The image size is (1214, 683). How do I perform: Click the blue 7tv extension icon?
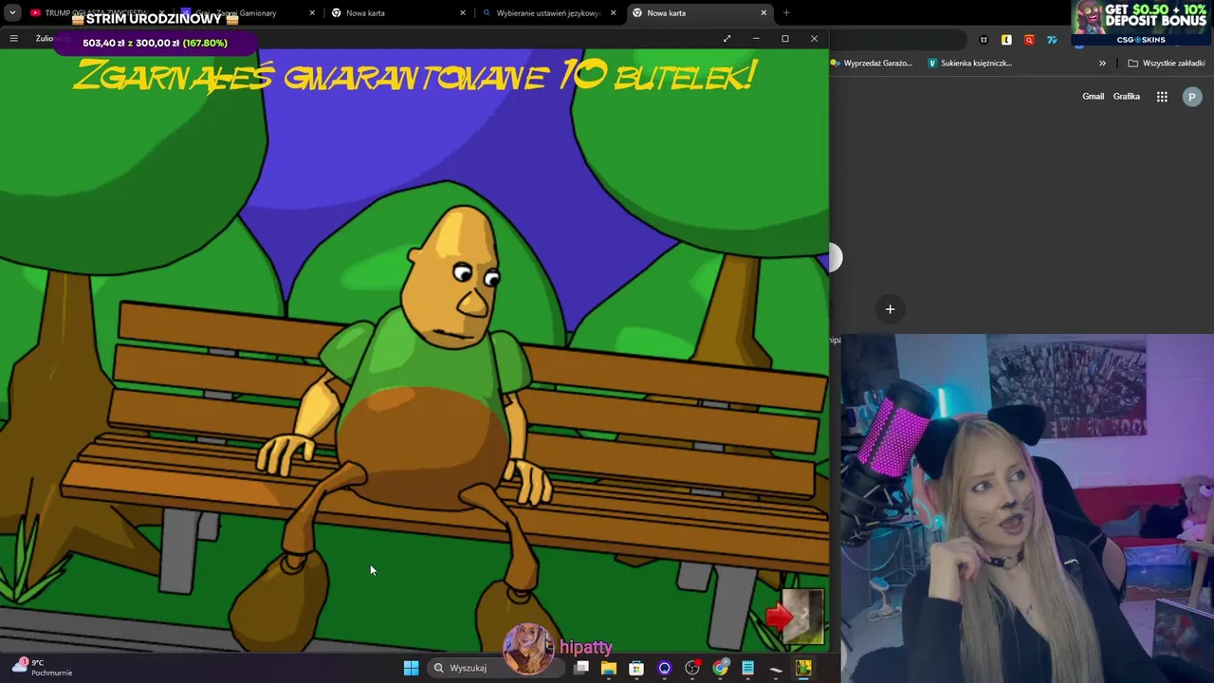(1052, 40)
